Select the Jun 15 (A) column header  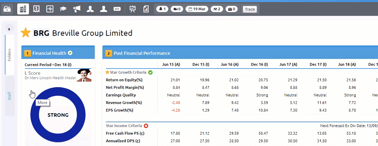[x=171, y=64]
